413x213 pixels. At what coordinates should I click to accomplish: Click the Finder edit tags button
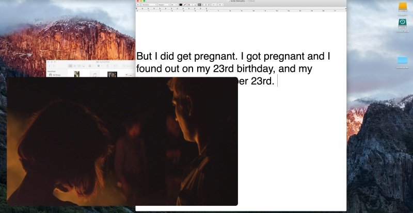pos(115,66)
